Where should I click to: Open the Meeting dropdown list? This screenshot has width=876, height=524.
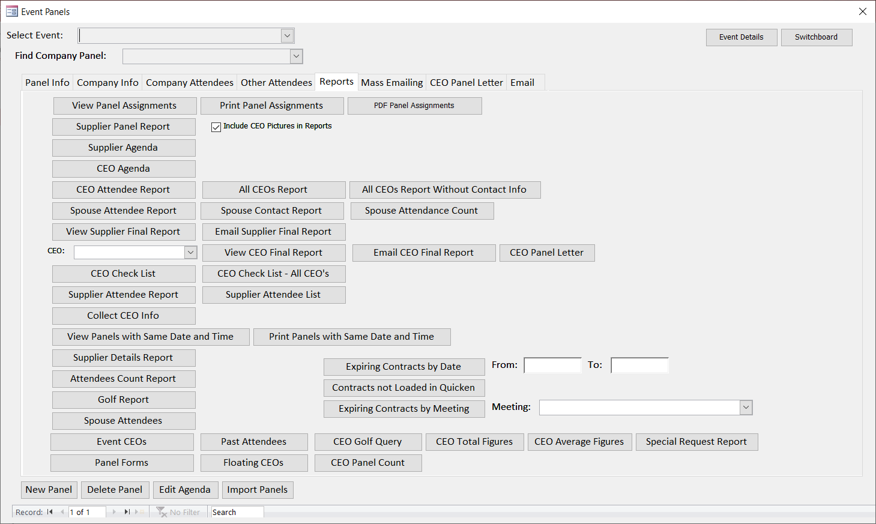pos(746,408)
